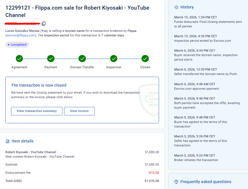Click 'Buyer has agreed to the terms' entry
This screenshot has width=248, height=189.
[x=201, y=124]
